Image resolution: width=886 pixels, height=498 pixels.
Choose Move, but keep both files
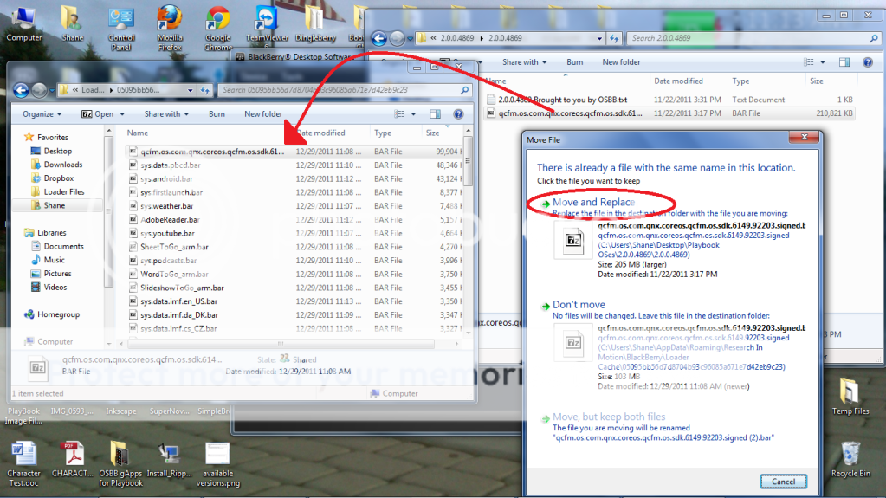[609, 417]
